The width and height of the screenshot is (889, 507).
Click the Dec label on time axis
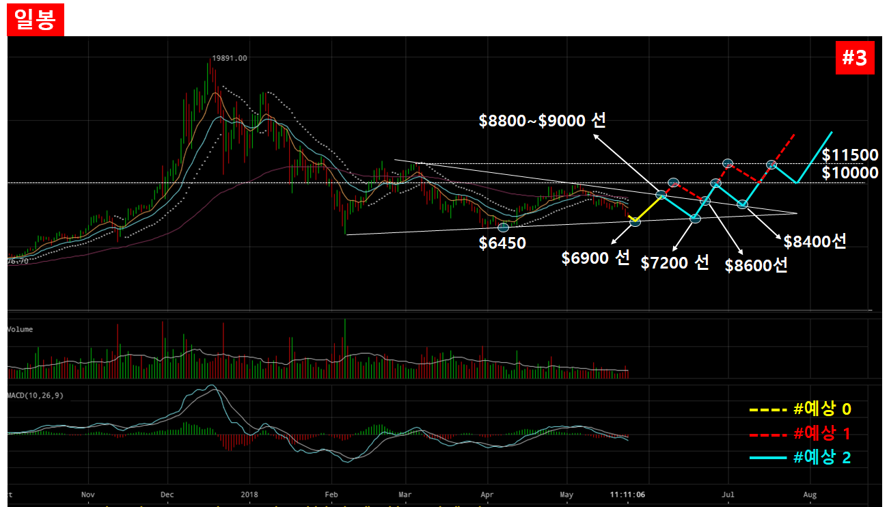167,493
